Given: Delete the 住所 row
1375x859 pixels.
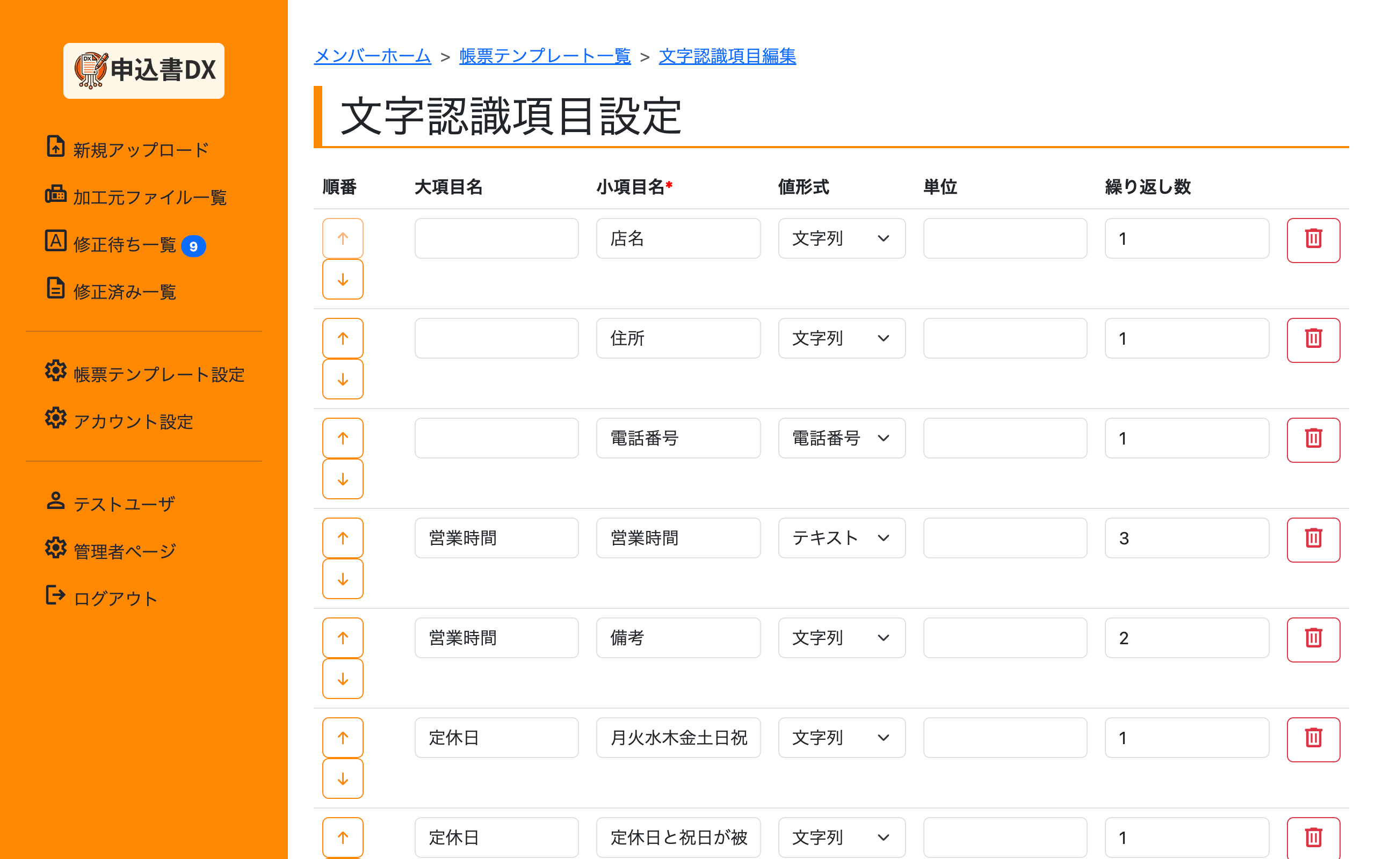Looking at the screenshot, I should coord(1313,340).
